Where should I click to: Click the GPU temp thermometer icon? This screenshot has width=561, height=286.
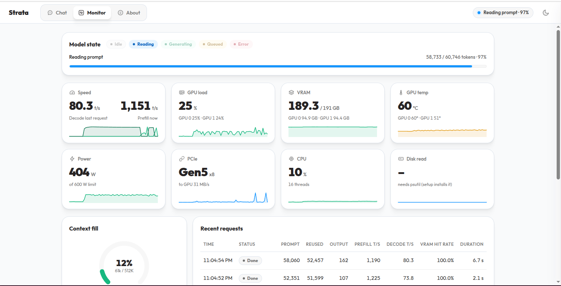coord(401,93)
